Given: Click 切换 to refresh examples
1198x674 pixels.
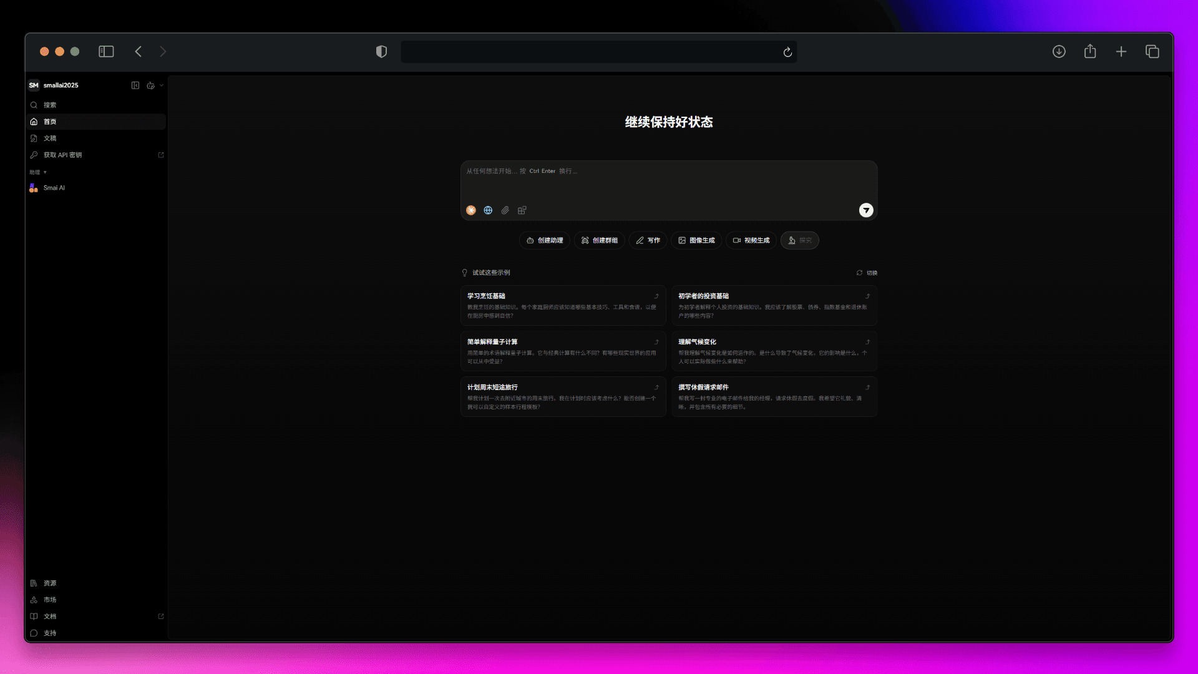Looking at the screenshot, I should 867,273.
